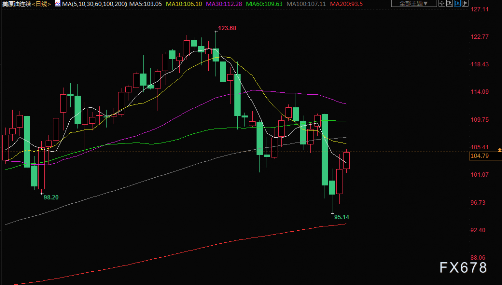This screenshot has height=285, width=502.
Task: Click the large green candle before the 95.14 low
Action: click(x=325, y=150)
